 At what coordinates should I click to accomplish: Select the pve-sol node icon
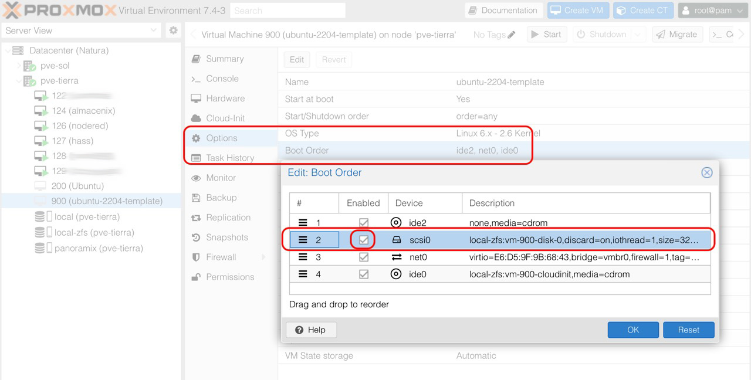[x=29, y=66]
